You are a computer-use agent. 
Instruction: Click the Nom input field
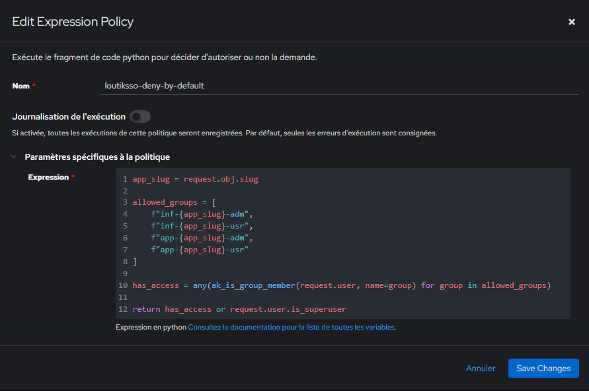tap(339, 86)
